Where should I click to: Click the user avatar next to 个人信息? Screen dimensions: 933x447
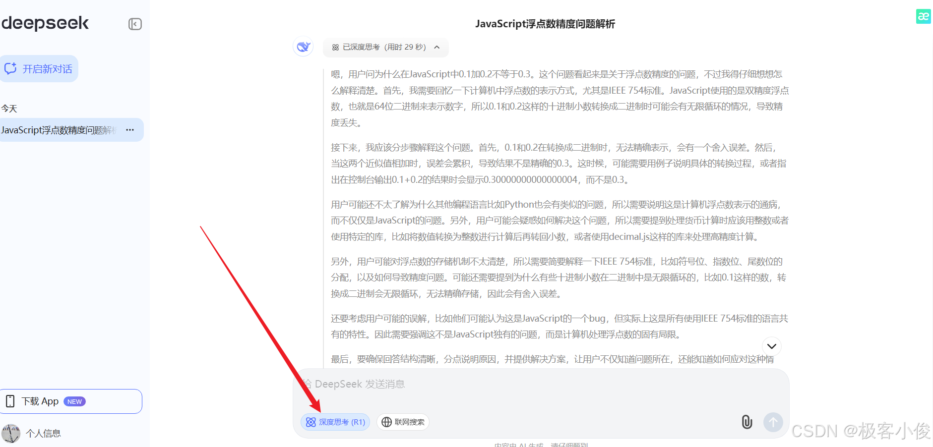coord(10,434)
